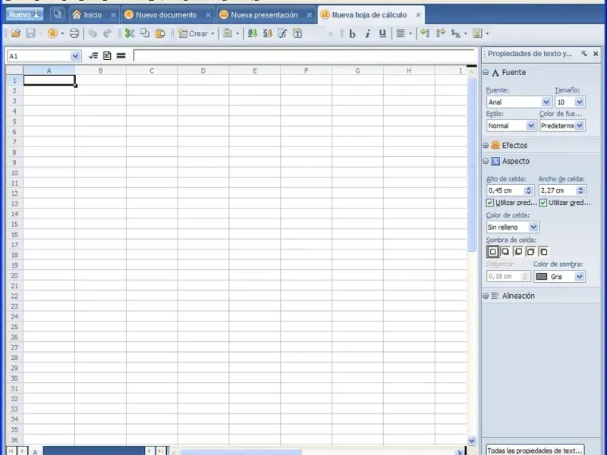This screenshot has height=455, width=607.
Task: Click the equals sign formula icon
Action: click(x=121, y=56)
